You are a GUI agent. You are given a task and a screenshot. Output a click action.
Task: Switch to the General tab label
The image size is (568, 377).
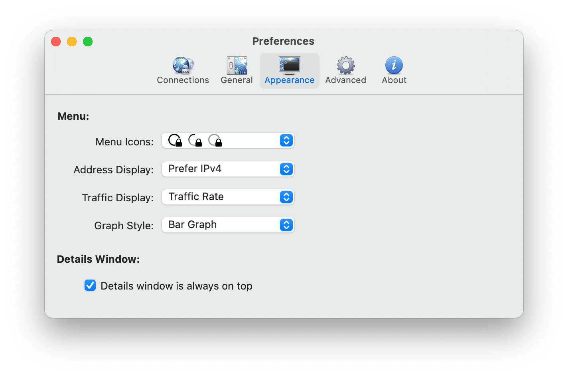pyautogui.click(x=237, y=80)
